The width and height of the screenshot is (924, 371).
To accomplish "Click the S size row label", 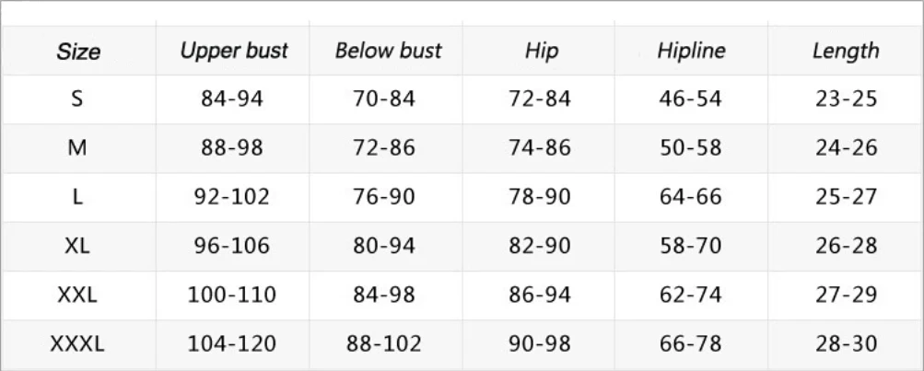I will click(x=77, y=99).
